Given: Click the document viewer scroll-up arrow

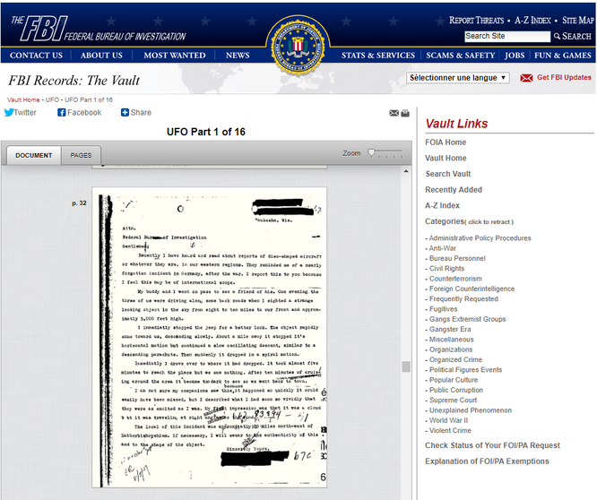Looking at the screenshot, I should click(x=406, y=172).
